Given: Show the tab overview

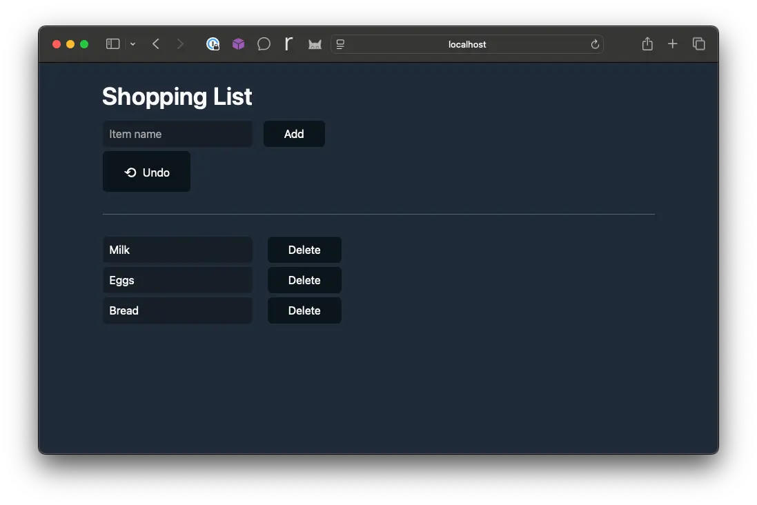Looking at the screenshot, I should click(x=699, y=43).
